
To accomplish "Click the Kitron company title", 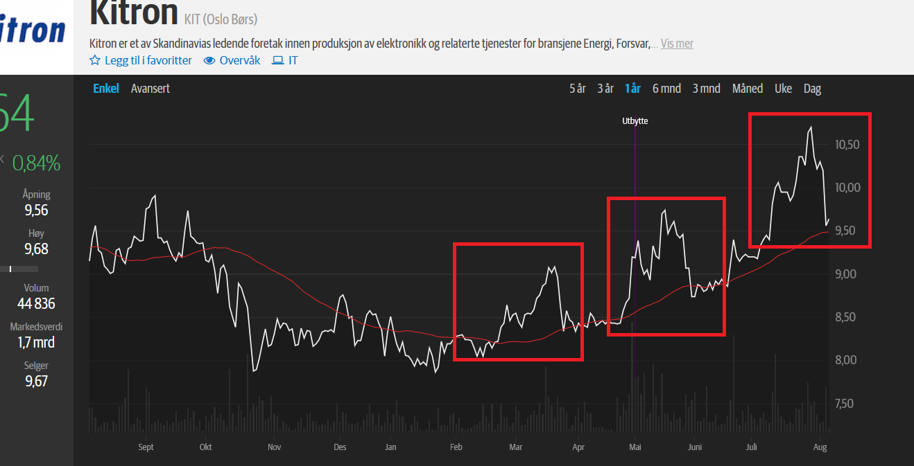I will 134,13.
